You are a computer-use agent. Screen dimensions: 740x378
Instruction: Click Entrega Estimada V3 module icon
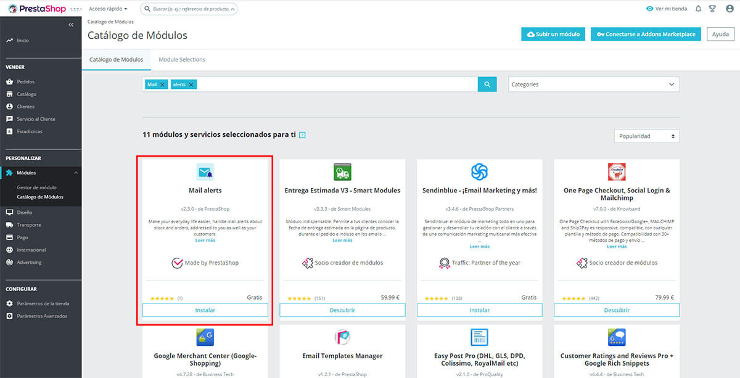point(342,172)
